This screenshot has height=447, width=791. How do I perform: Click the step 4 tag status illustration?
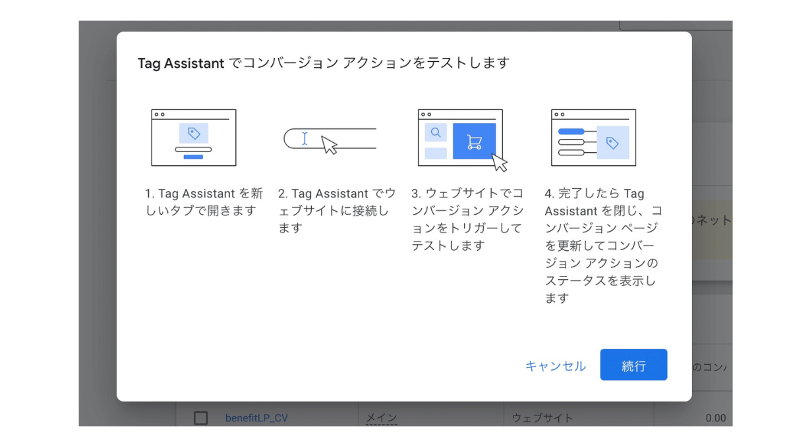(593, 138)
